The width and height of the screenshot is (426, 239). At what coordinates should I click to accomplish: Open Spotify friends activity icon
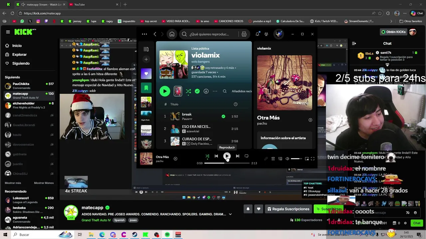(x=266, y=34)
